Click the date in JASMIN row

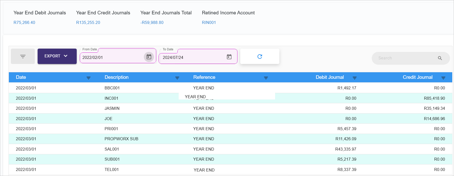(26, 108)
